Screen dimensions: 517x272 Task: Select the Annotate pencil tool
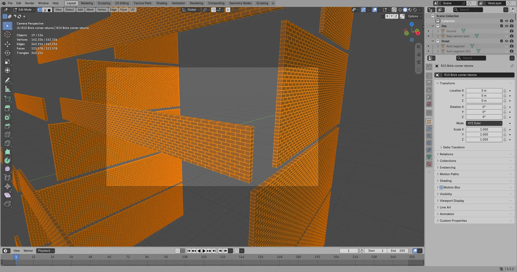coord(8,80)
